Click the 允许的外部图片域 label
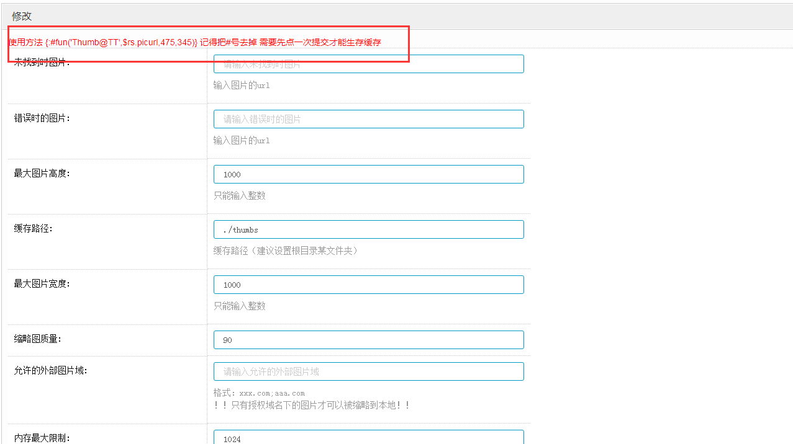 [51, 370]
